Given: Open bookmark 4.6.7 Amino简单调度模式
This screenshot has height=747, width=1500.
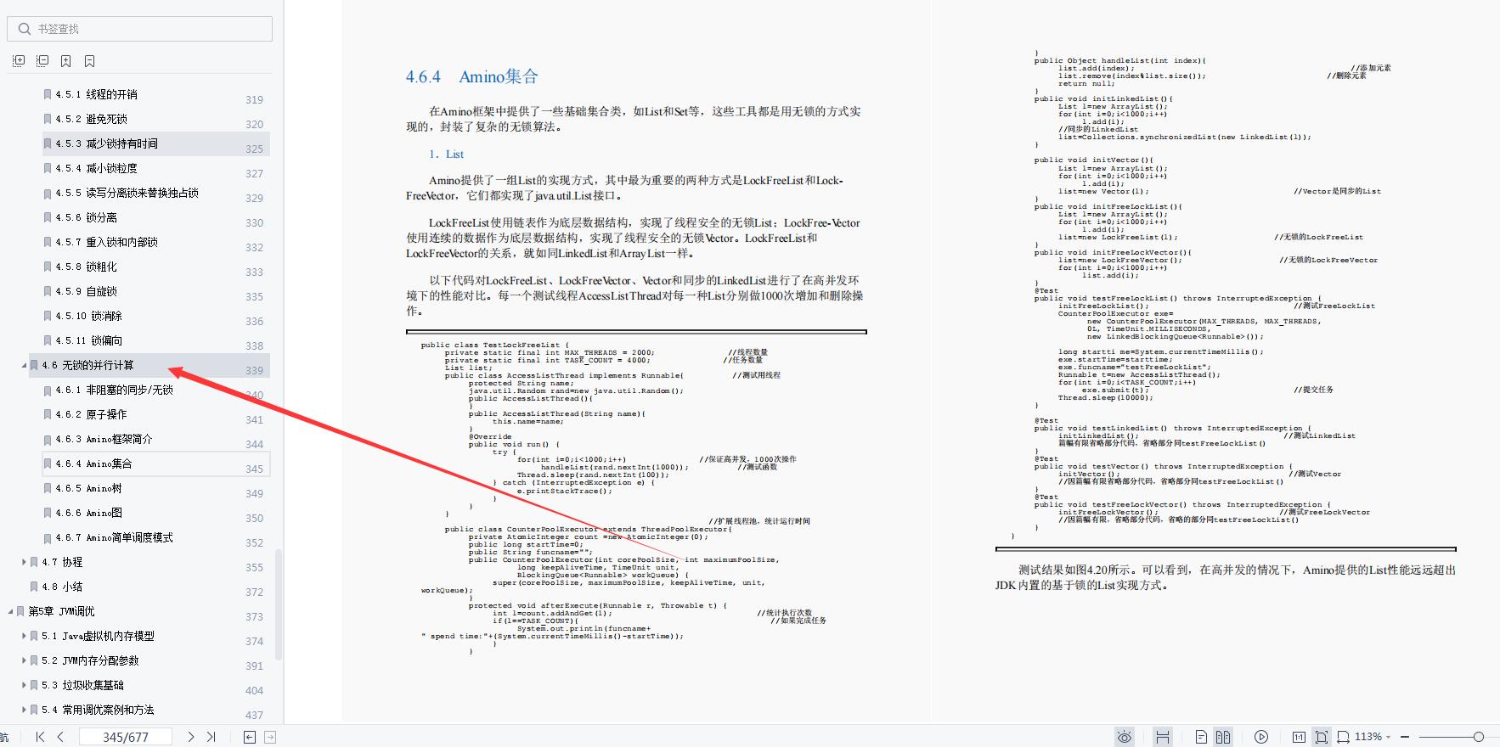Looking at the screenshot, I should click(x=114, y=537).
